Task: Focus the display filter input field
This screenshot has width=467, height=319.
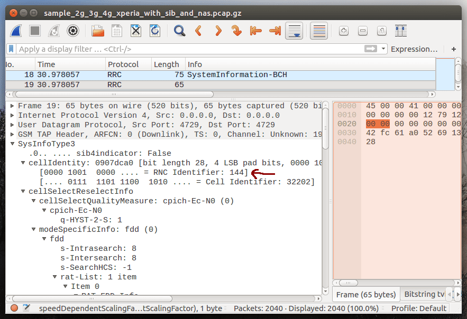Action: pyautogui.click(x=185, y=49)
